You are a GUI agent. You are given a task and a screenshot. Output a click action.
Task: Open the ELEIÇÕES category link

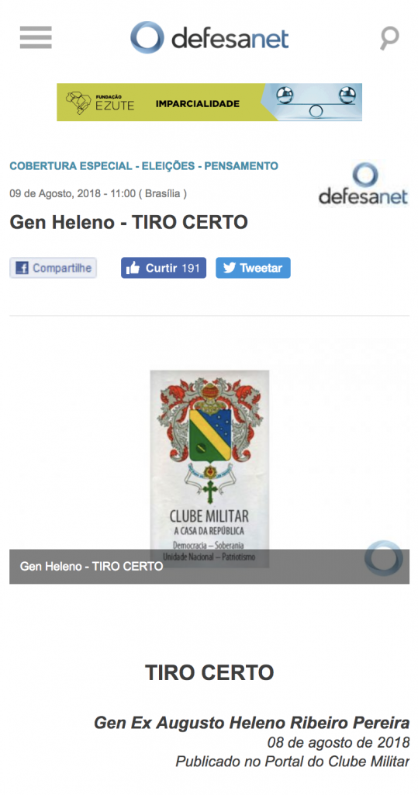pos(168,166)
